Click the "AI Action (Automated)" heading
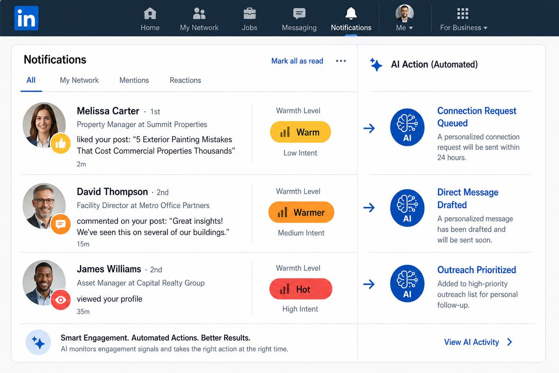This screenshot has width=559, height=373. (434, 64)
